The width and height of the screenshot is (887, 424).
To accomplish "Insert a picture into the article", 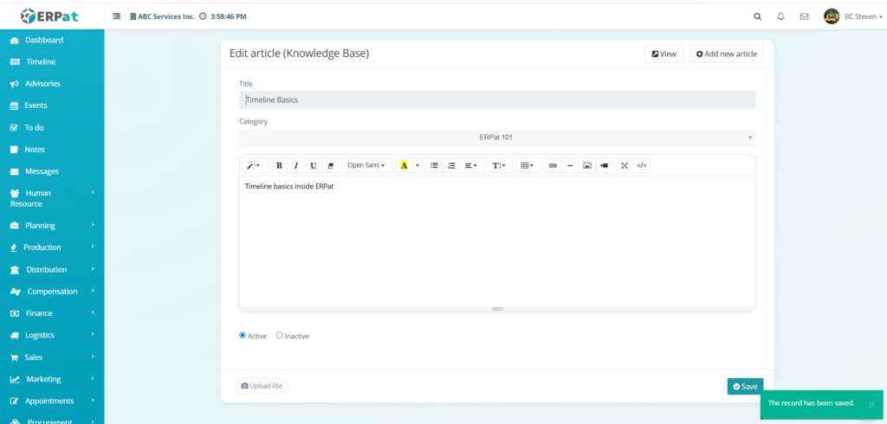I will pyautogui.click(x=586, y=165).
